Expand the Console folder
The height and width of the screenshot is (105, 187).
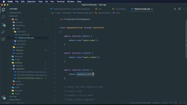19,22
